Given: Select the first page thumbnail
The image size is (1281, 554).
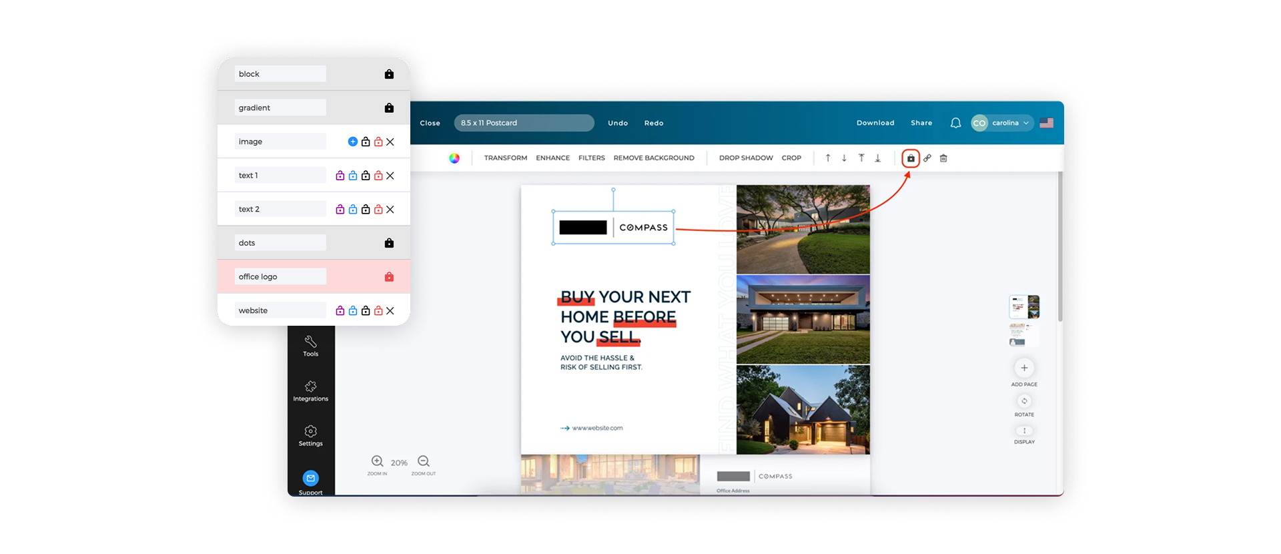Looking at the screenshot, I should (1024, 306).
